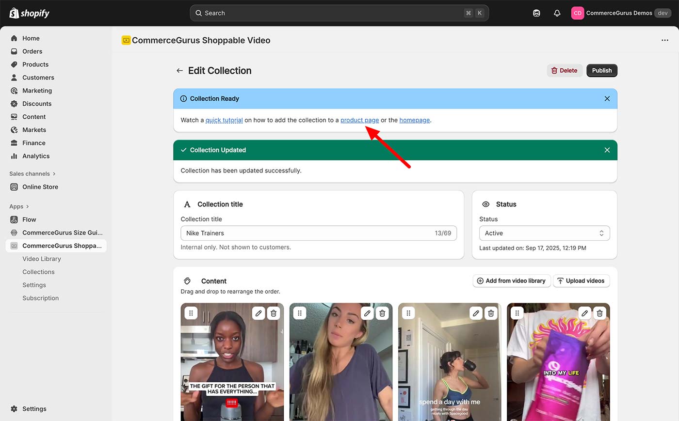Open the notifications bell
679x421 pixels.
coord(557,13)
